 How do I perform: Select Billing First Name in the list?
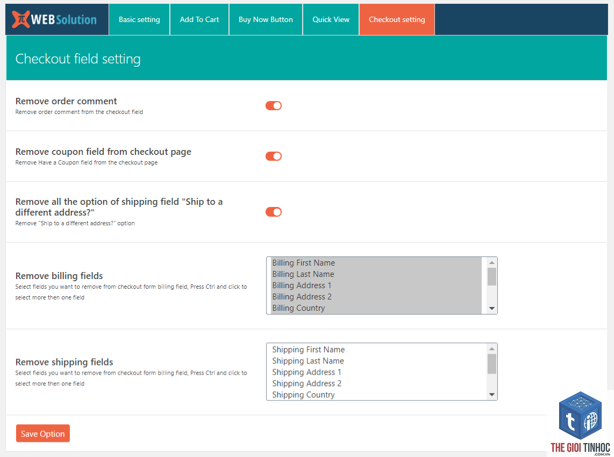[x=376, y=263]
